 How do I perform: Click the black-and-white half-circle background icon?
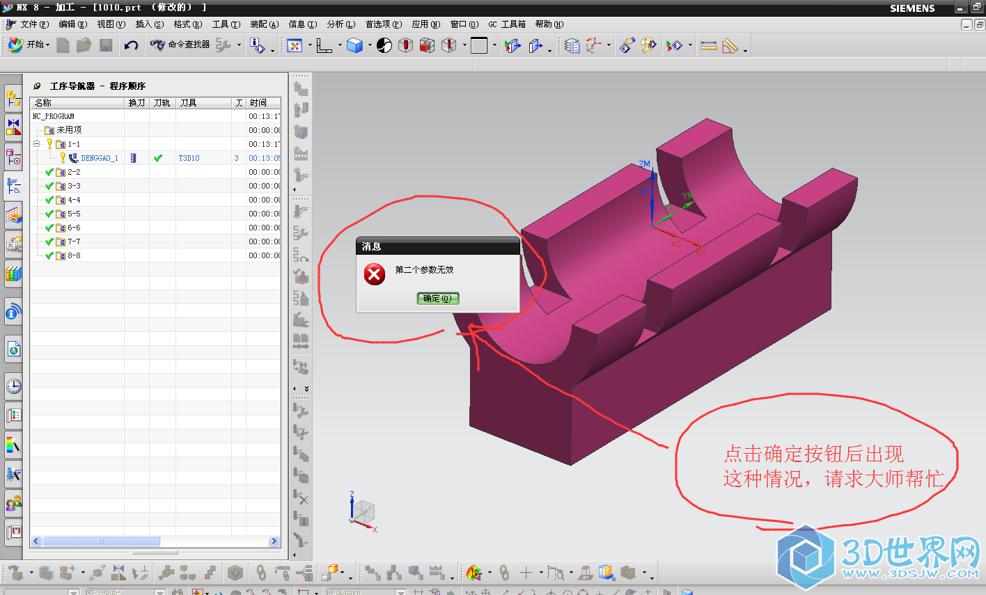click(384, 45)
